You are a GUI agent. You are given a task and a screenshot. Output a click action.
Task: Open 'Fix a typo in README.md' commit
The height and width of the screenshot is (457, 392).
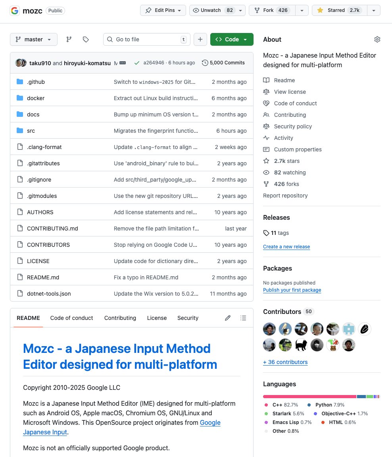146,277
